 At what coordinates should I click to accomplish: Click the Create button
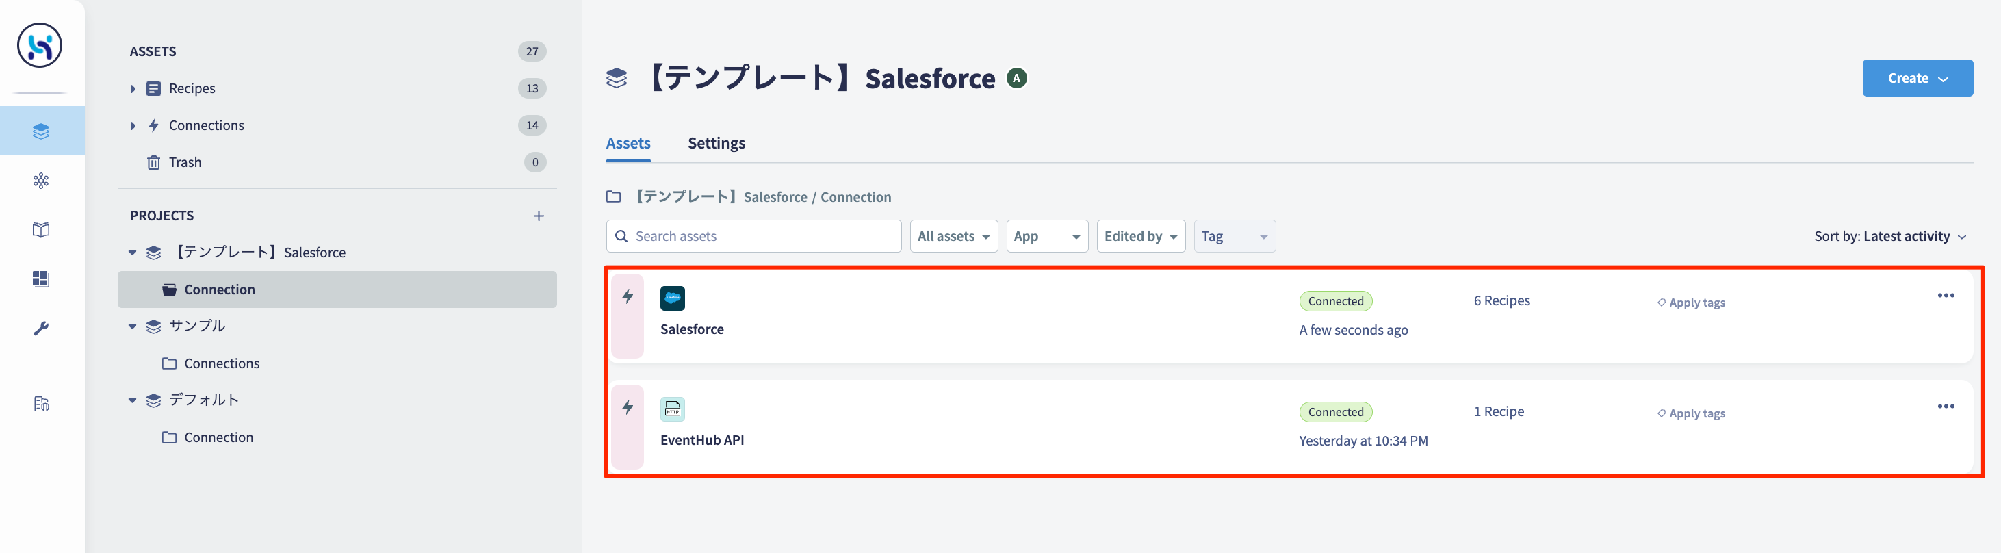[1917, 77]
